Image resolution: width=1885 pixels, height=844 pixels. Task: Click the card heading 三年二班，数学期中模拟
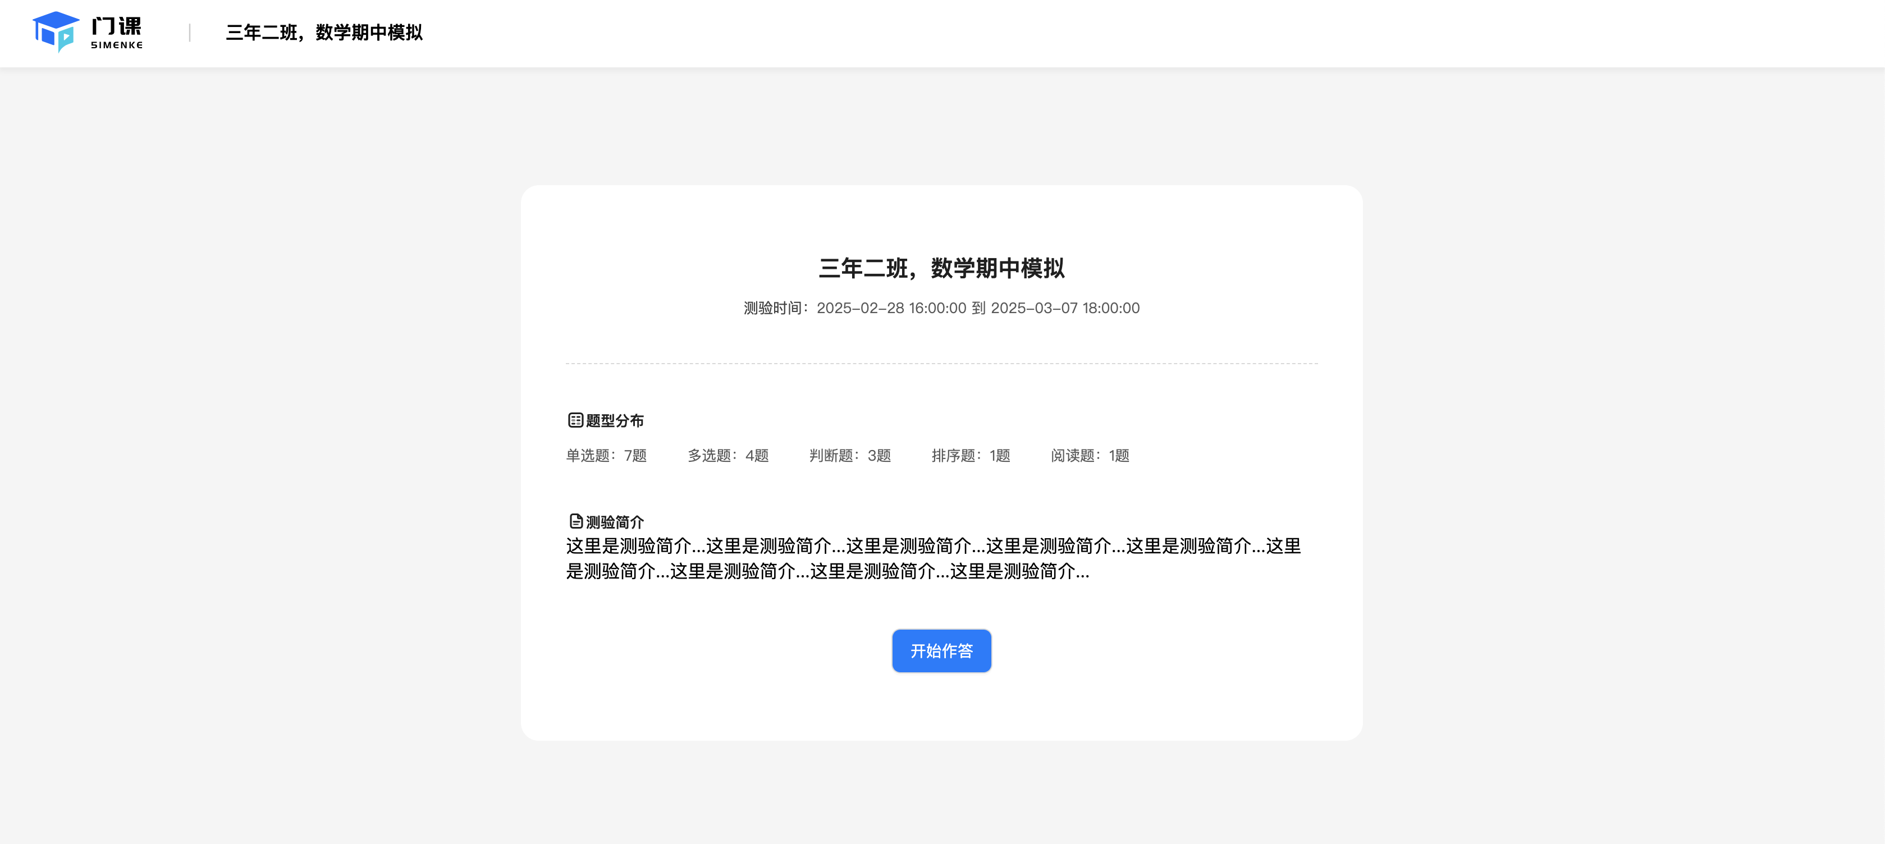click(x=941, y=268)
